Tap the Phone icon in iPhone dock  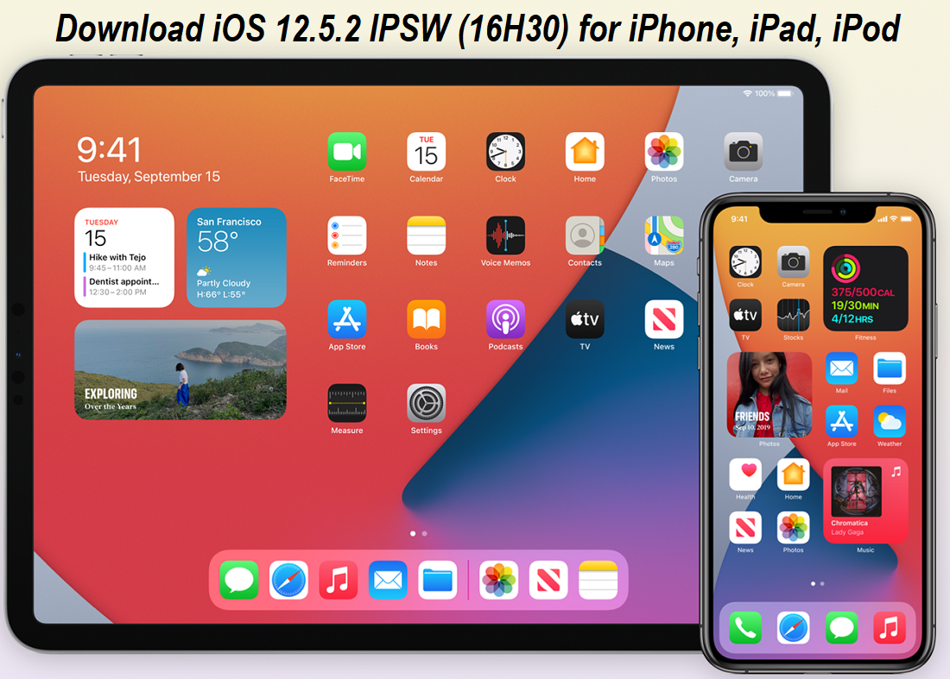745,627
